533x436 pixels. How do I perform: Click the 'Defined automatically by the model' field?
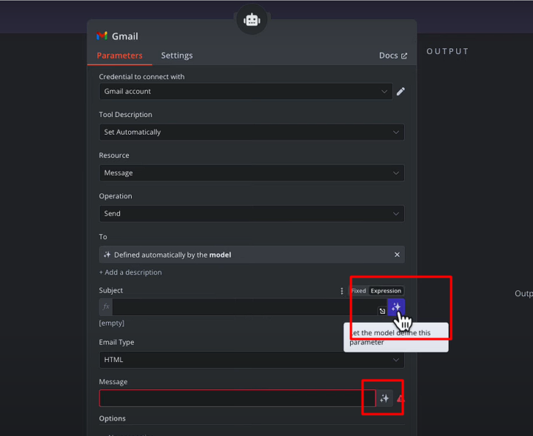(x=252, y=255)
